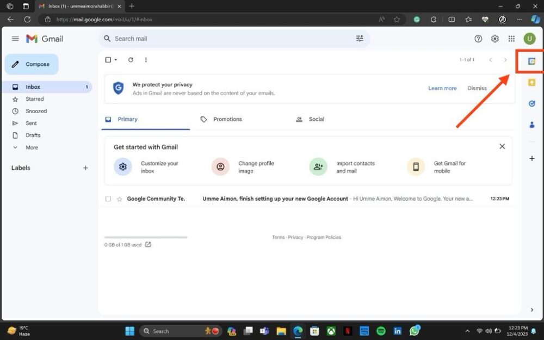The width and height of the screenshot is (544, 340).
Task: Open Google Tasks side panel icon
Action: point(531,103)
